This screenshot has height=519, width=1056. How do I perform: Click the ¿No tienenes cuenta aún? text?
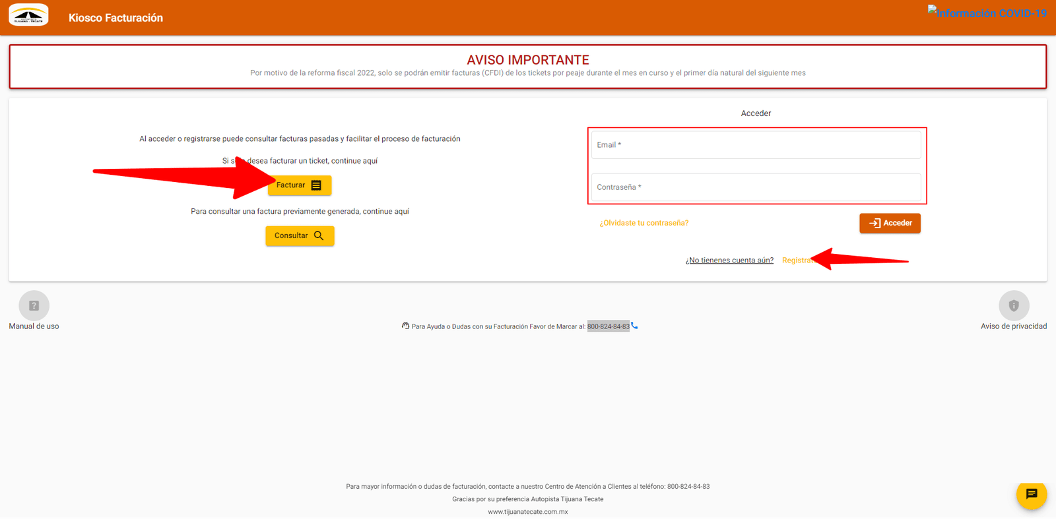point(729,260)
